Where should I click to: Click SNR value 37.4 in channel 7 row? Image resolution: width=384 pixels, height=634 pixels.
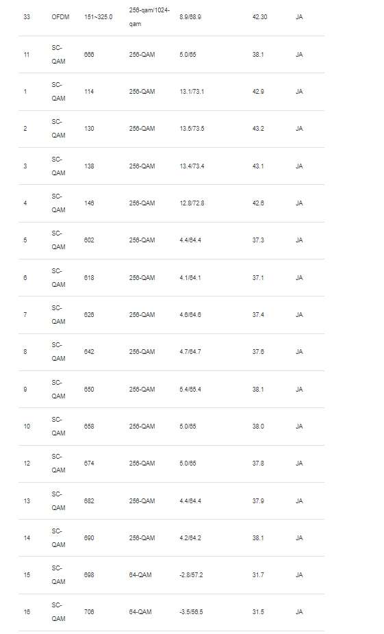(258, 314)
